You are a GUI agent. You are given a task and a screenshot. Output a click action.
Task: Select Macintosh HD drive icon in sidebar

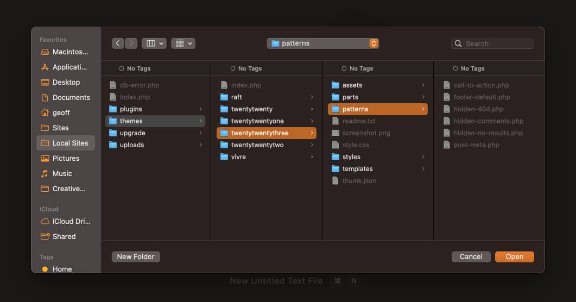[46, 52]
